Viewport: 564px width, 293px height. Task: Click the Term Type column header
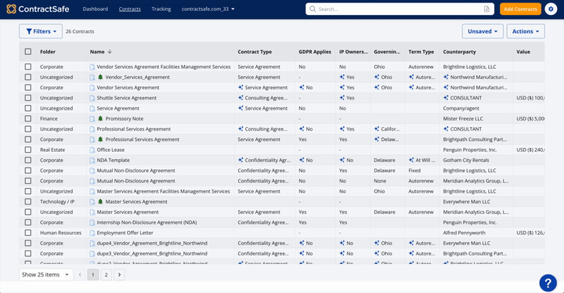421,52
